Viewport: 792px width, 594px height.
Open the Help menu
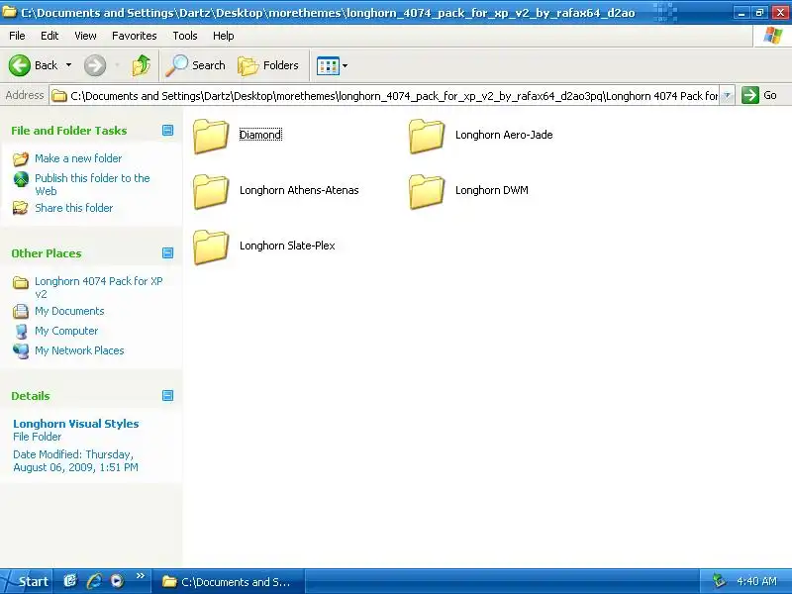tap(224, 36)
